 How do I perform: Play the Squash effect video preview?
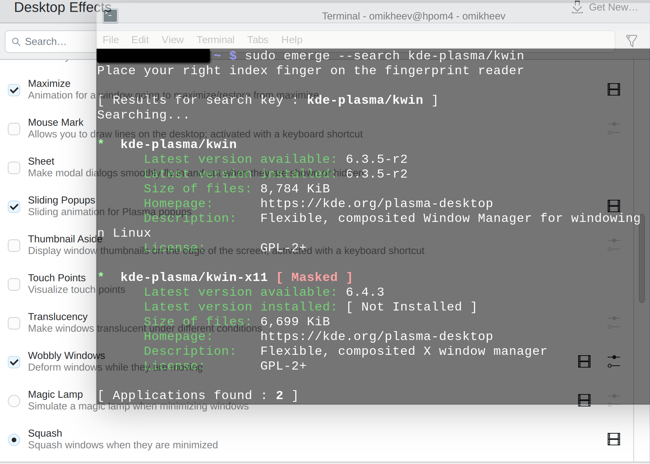pyautogui.click(x=614, y=439)
